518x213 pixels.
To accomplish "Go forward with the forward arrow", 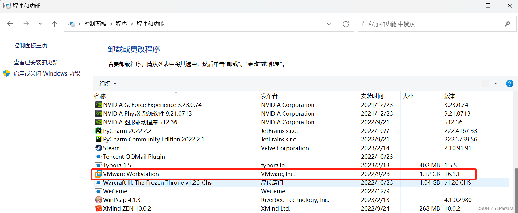I will click(x=27, y=24).
